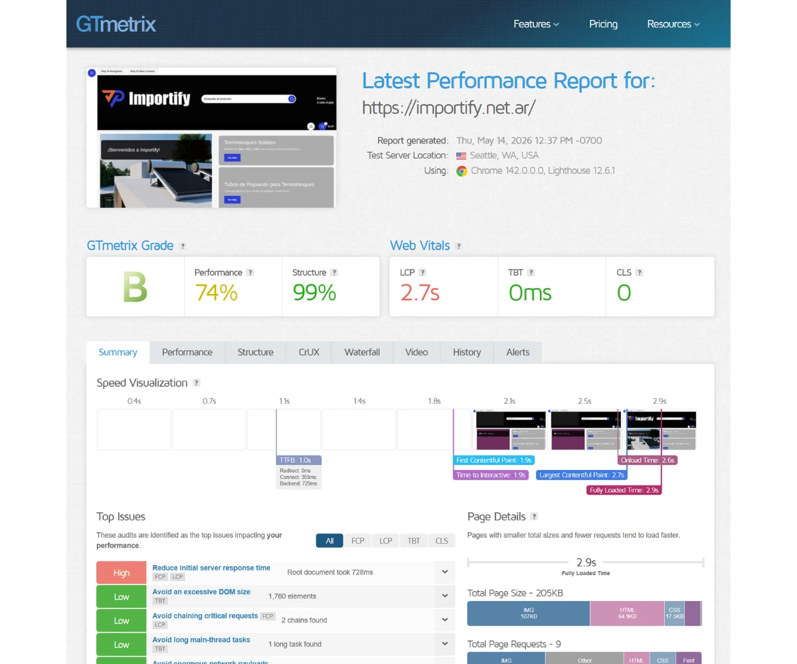Open the importify site screenshot thumbnail

coord(211,137)
